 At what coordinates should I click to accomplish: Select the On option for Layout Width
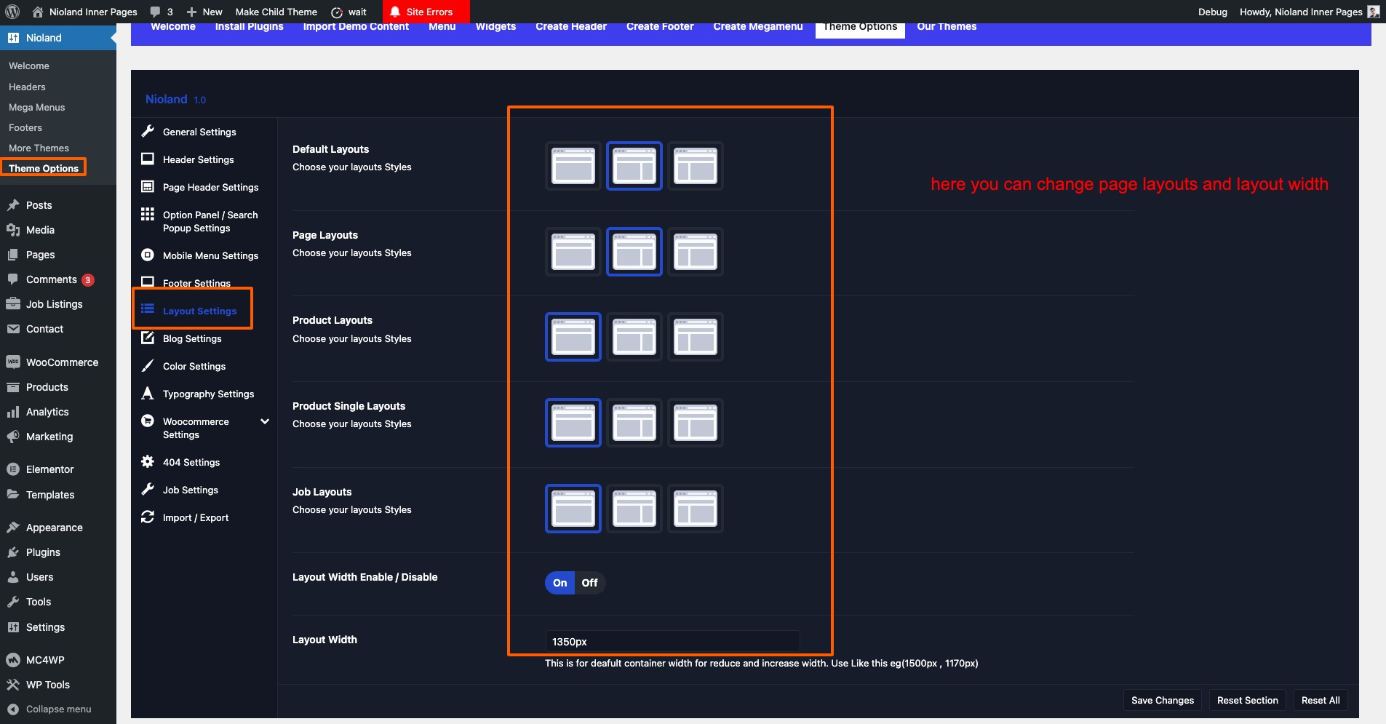[559, 583]
